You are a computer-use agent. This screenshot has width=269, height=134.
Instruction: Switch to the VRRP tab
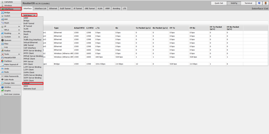[x=107, y=8]
